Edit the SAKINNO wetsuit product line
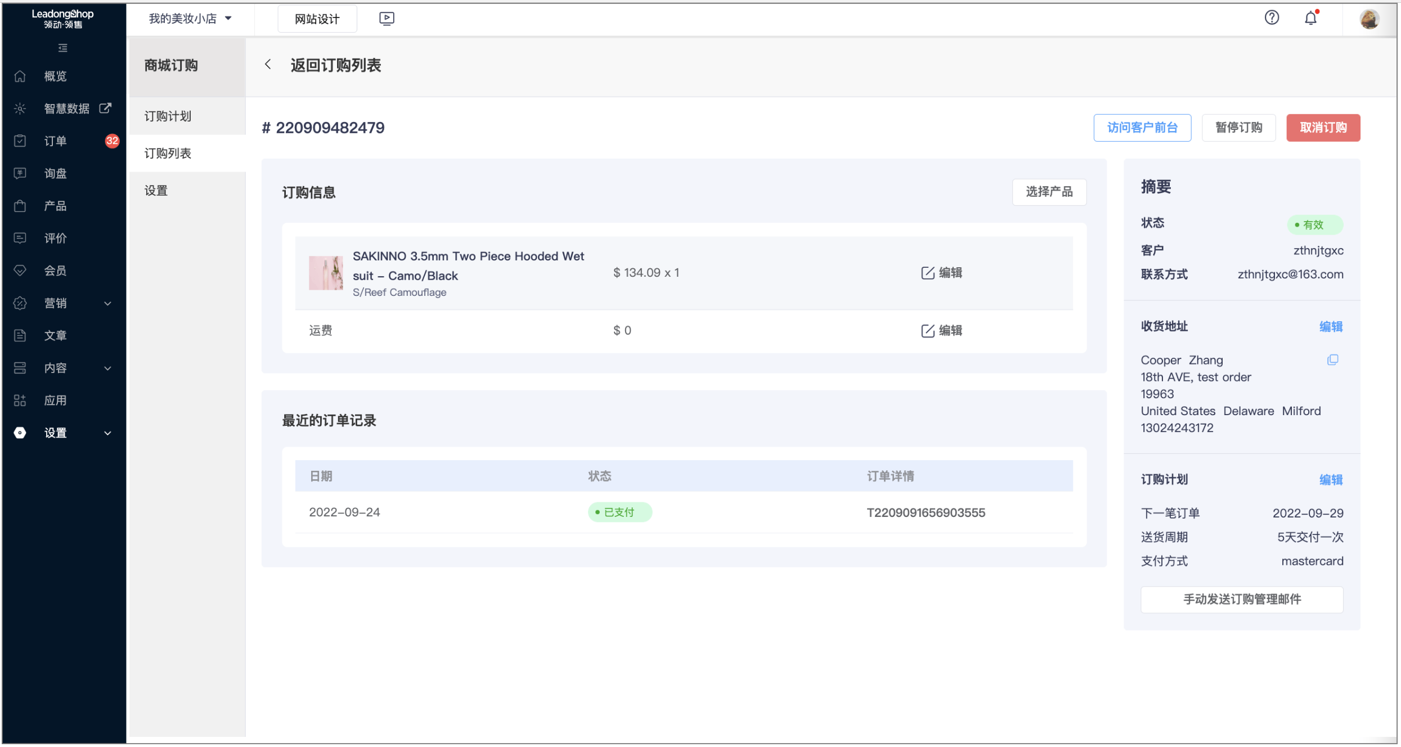1401x747 pixels. pyautogui.click(x=942, y=273)
